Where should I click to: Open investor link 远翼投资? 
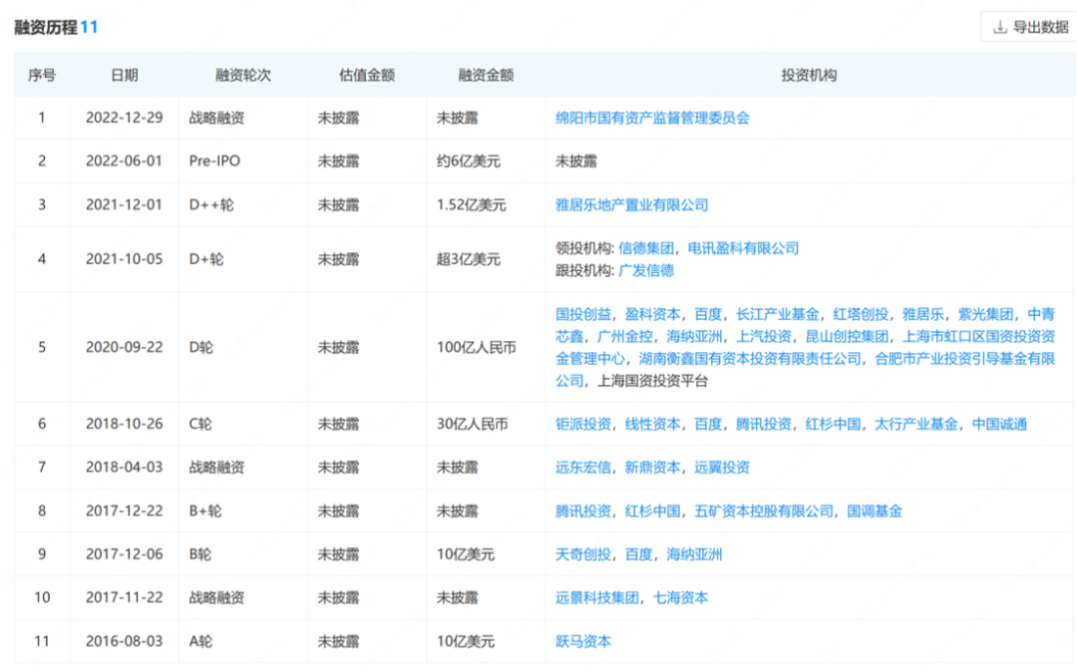(x=722, y=468)
